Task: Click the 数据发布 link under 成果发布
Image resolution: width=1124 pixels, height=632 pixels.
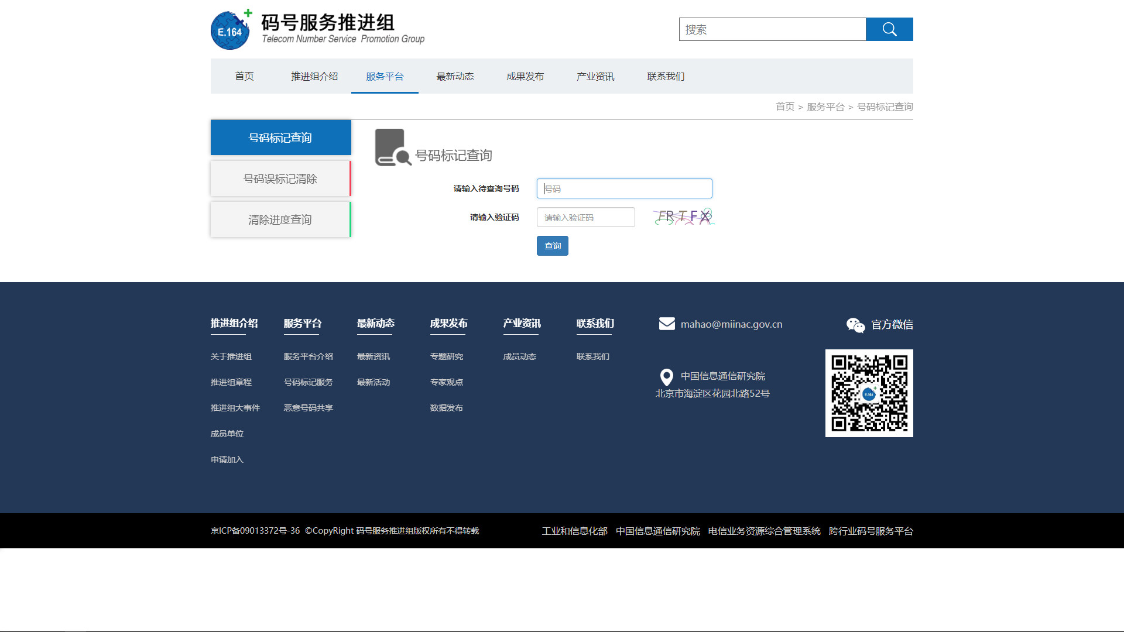Action: tap(446, 407)
